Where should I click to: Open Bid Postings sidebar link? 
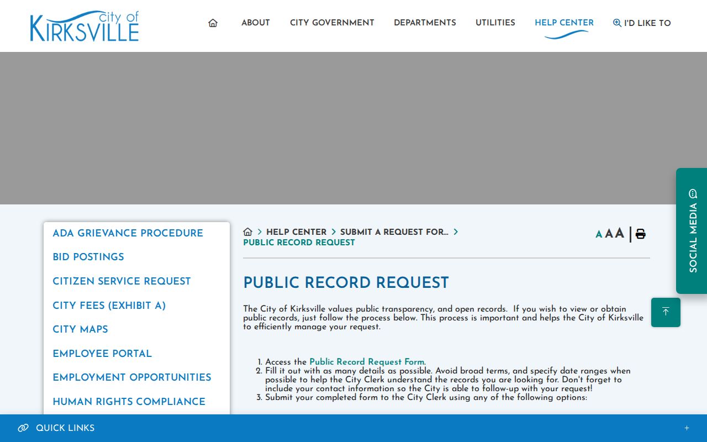[88, 257]
